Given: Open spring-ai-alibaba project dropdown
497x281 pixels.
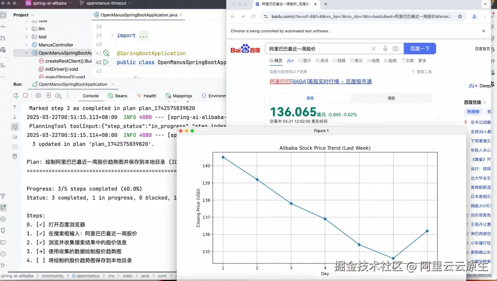Looking at the screenshot, I should click(x=48, y=3).
